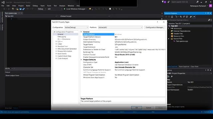The height and width of the screenshot is (119, 213).
Task: Click Configuration Manager button
Action: [x=155, y=27]
